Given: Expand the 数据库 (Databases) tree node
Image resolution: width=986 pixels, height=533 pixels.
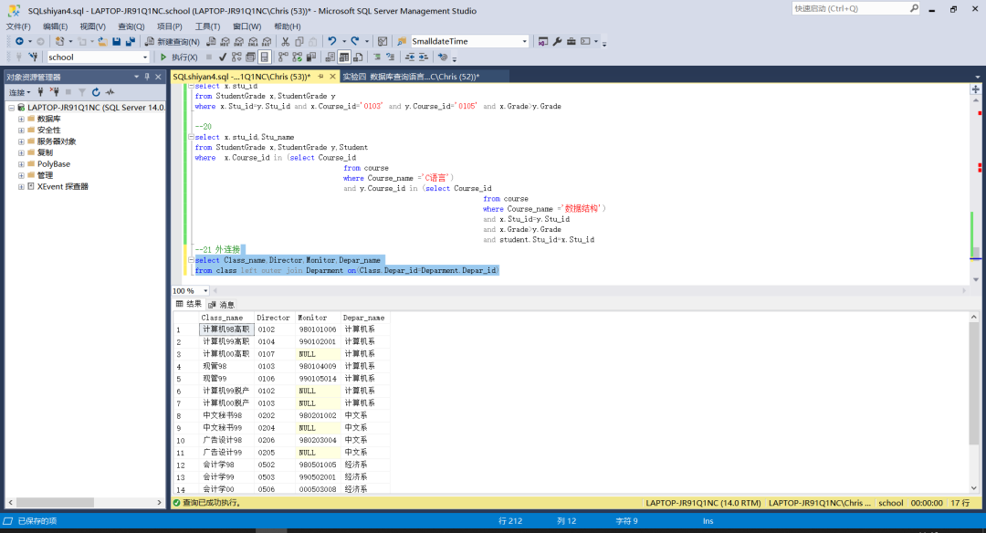Looking at the screenshot, I should point(20,119).
